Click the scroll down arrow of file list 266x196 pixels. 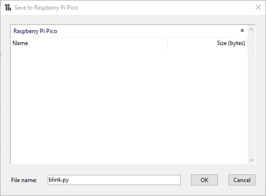click(251, 160)
